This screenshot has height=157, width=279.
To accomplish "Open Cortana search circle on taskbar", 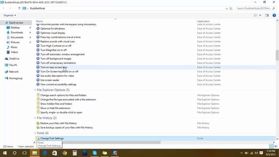I will point(14,153).
